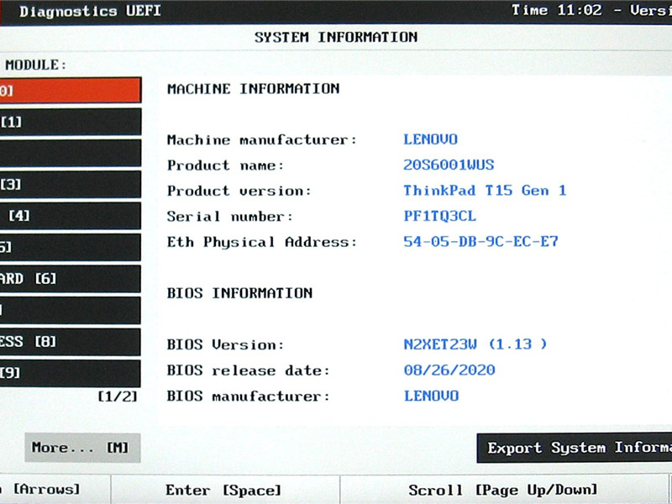This screenshot has height=504, width=672.
Task: Click the Product name: label
Action: point(225,165)
